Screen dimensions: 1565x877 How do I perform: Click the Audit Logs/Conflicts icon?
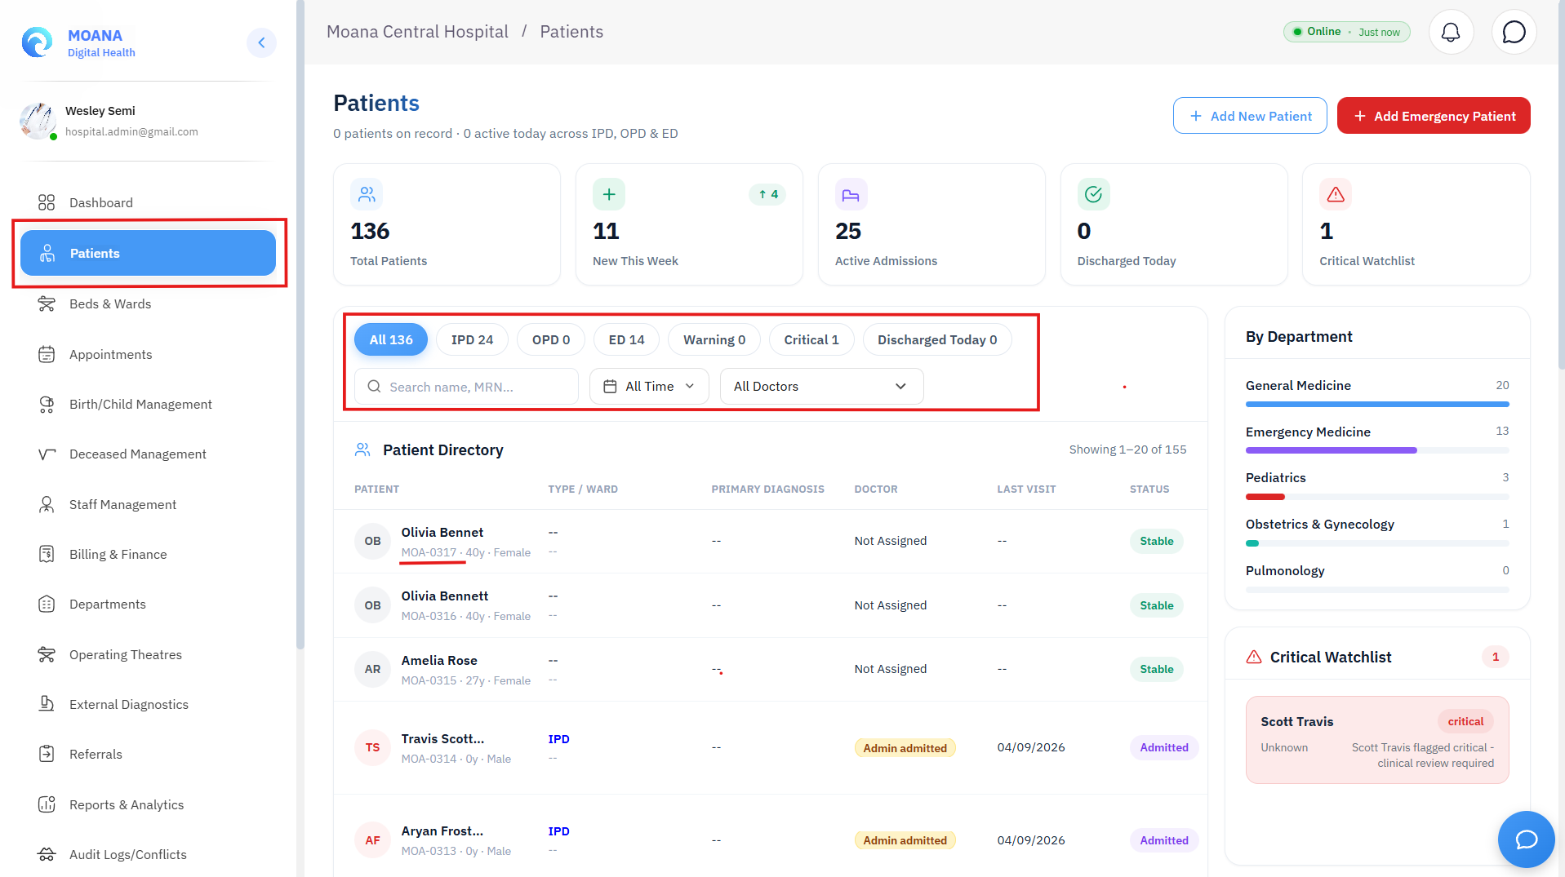point(47,854)
